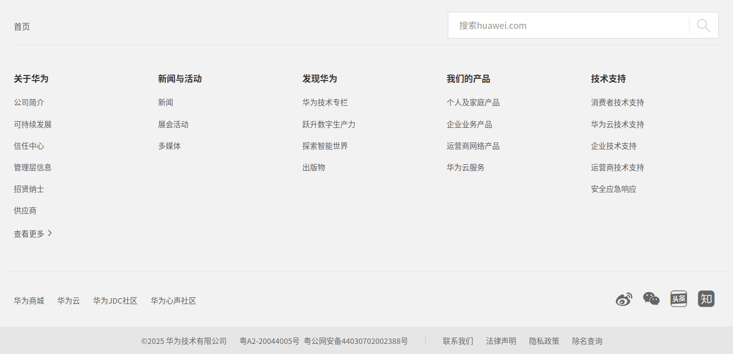The image size is (733, 354).
Task: Open 展会活动 under news section
Action: 173,125
